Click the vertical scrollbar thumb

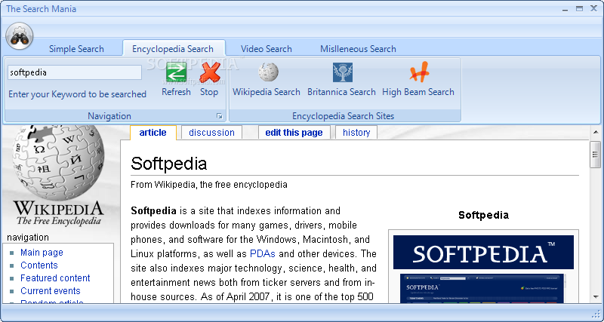tap(596, 155)
